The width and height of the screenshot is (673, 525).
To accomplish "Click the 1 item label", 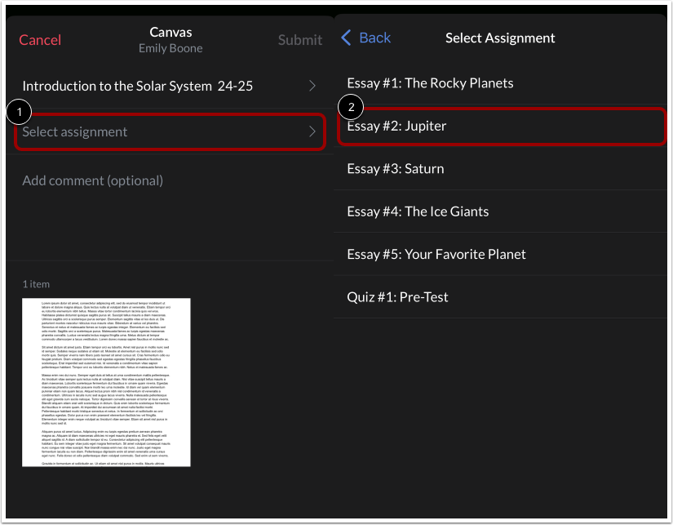I will coord(35,283).
